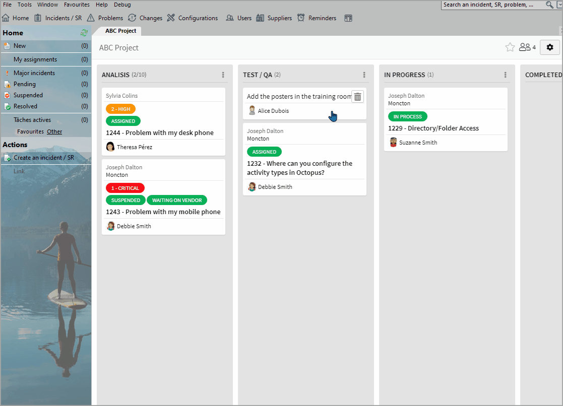Open the board settings gear
Screen dimensions: 563x406
(549, 47)
